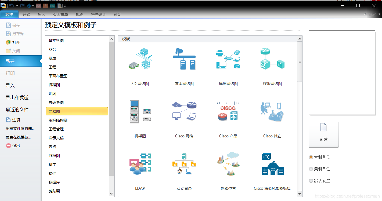Click 关闭 in the file menu
The image size is (382, 201).
tap(13, 51)
